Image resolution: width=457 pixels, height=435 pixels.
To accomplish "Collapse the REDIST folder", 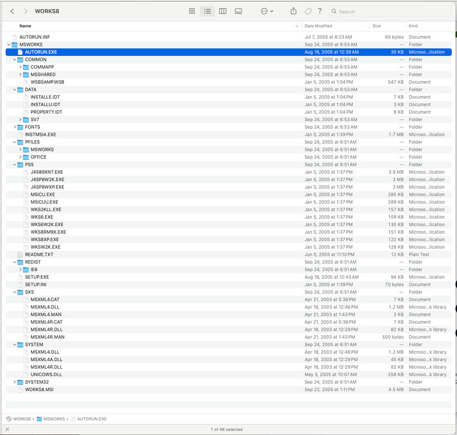I will point(14,262).
